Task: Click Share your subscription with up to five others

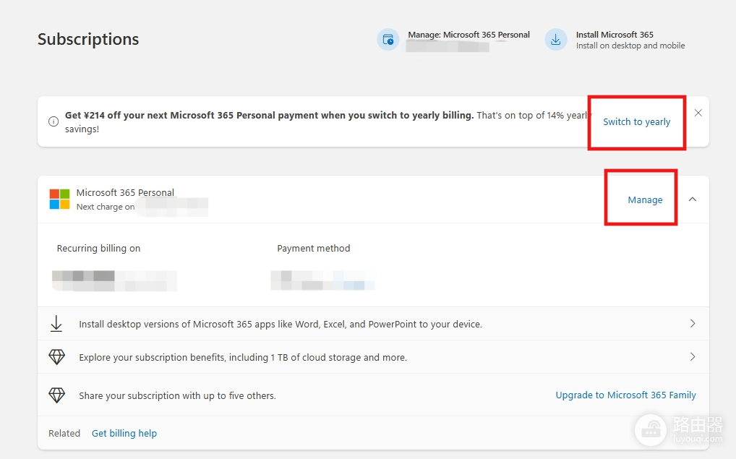Action: click(x=177, y=395)
